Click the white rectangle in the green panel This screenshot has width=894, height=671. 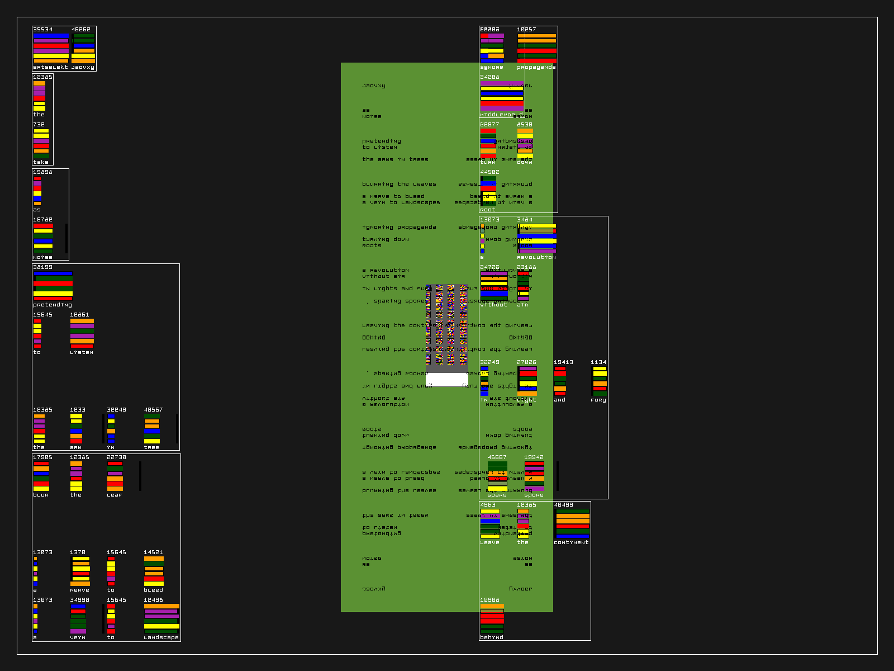click(x=446, y=380)
